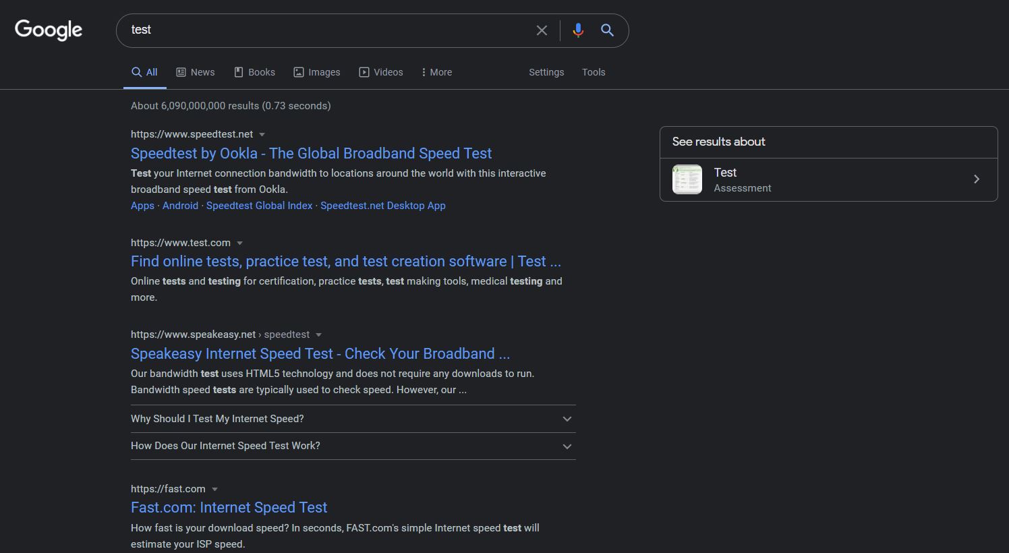Switch to the Videos tab
The width and height of the screenshot is (1009, 553).
[x=381, y=72]
